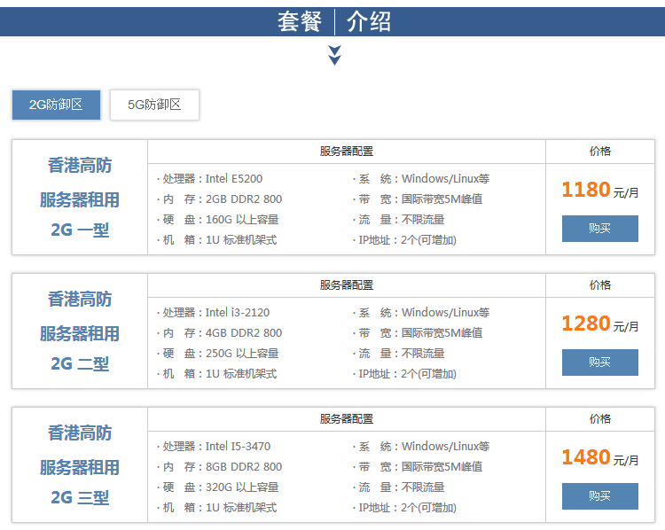The height and width of the screenshot is (530, 665).
Task: Switch to the 2G防御区 tab
Action: pyautogui.click(x=56, y=105)
